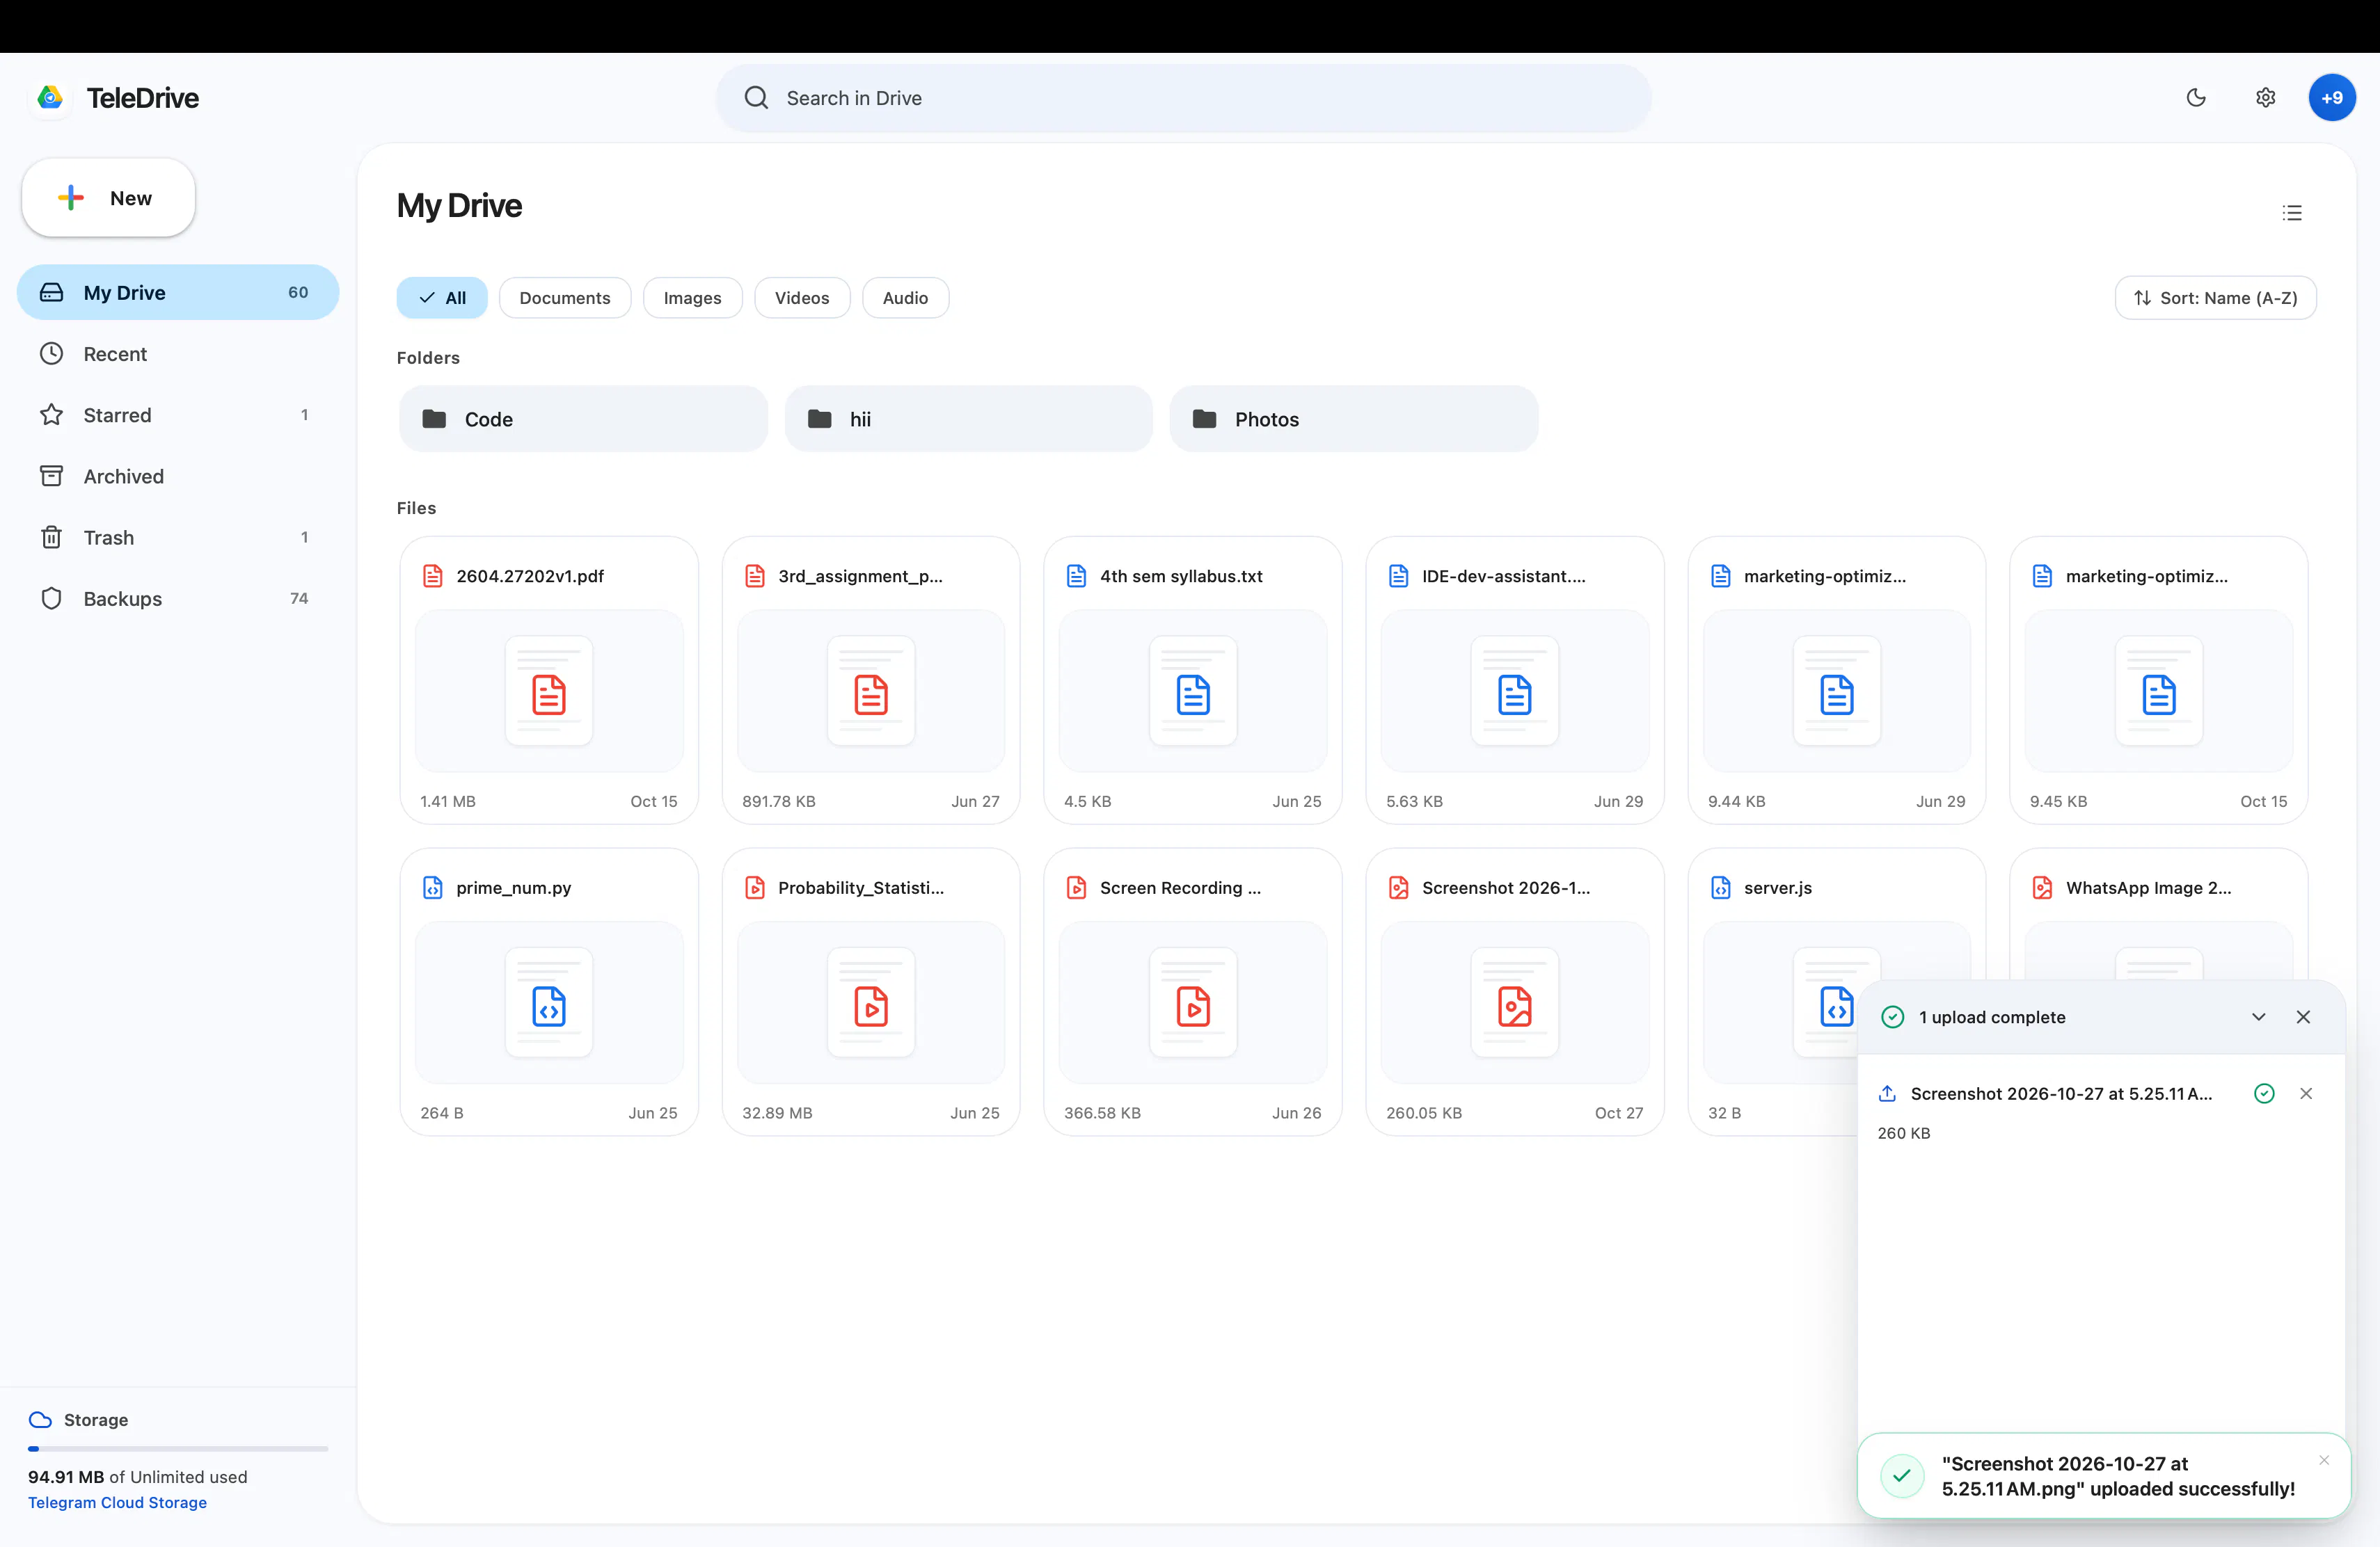2380x1547 pixels.
Task: Collapse the upload complete panel
Action: [x=2258, y=1018]
